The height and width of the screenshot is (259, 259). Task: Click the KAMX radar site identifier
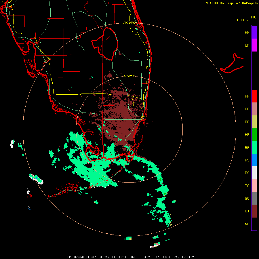(x=148, y=257)
